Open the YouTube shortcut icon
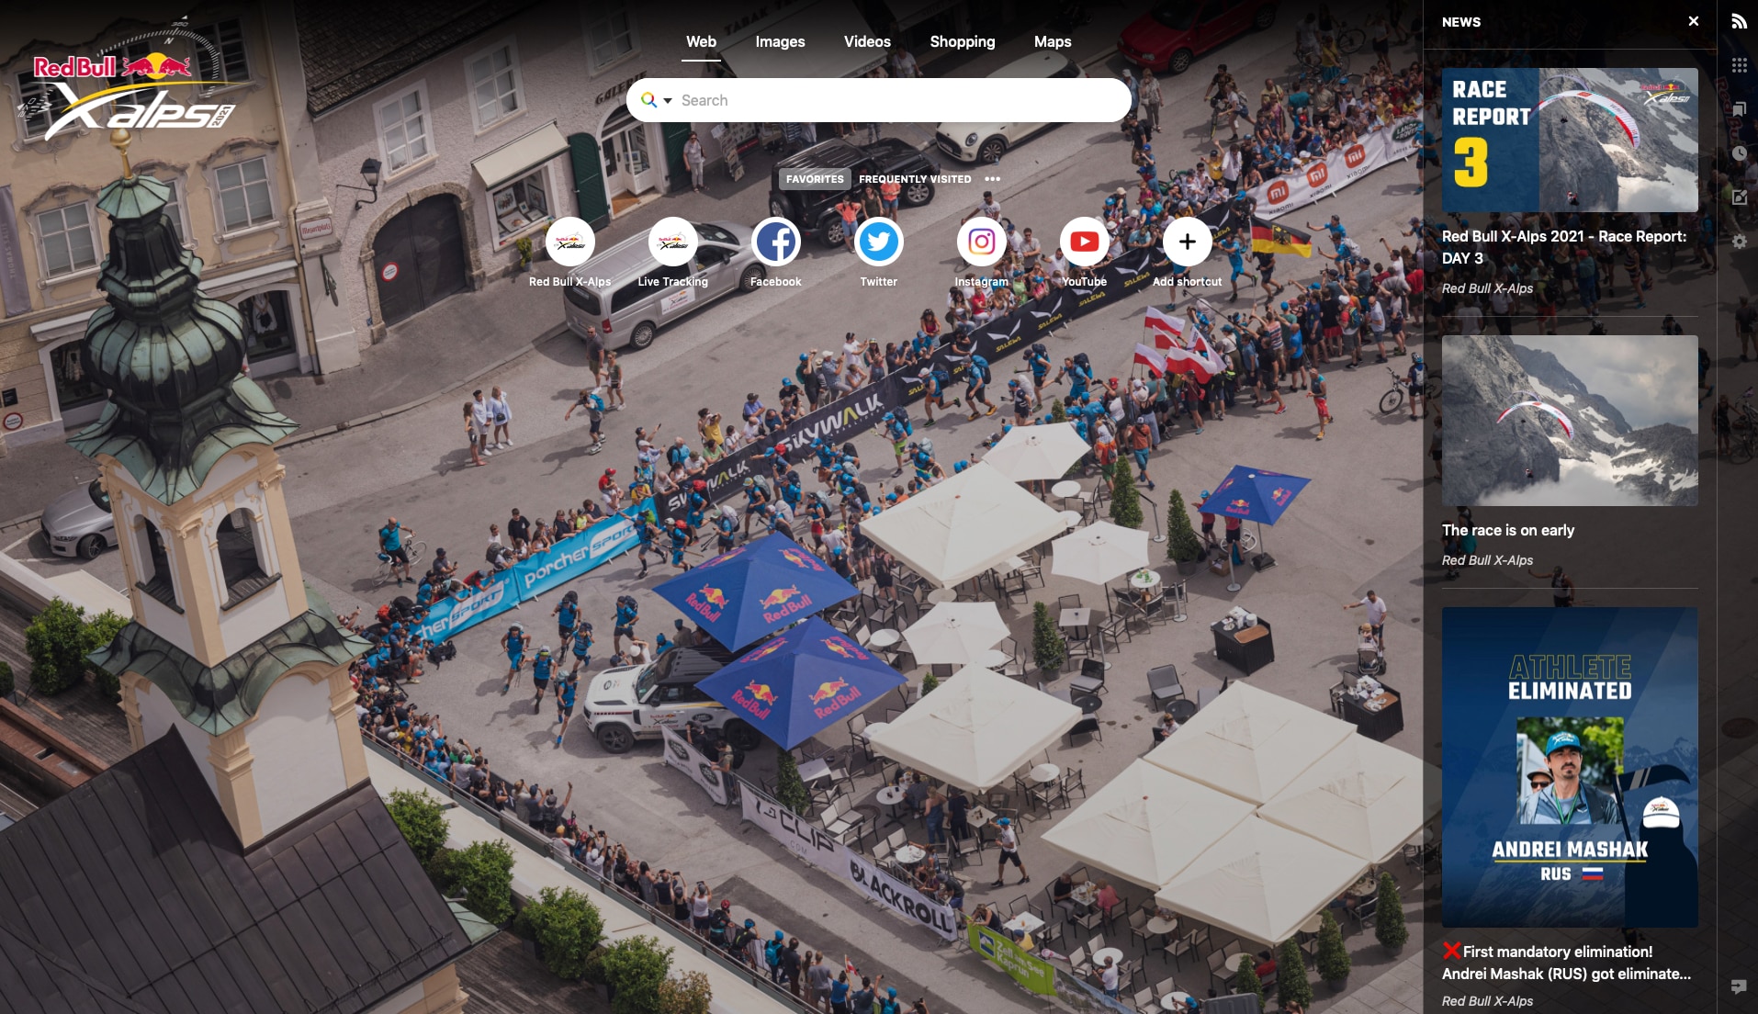This screenshot has width=1758, height=1014. click(1085, 242)
